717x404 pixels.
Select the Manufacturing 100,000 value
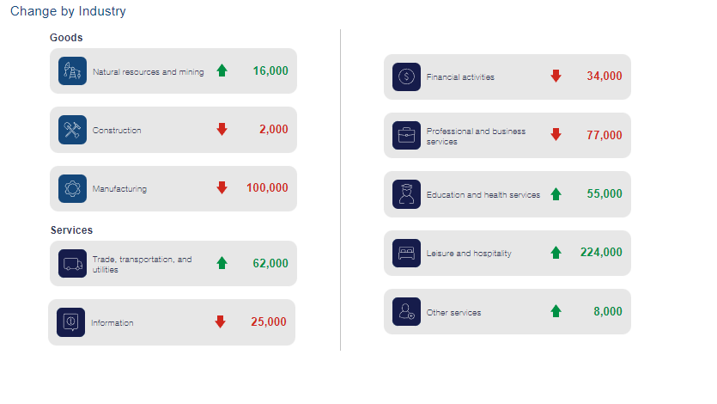(267, 187)
